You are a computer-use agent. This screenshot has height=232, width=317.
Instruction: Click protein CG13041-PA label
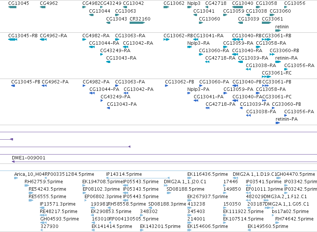pos(209,97)
